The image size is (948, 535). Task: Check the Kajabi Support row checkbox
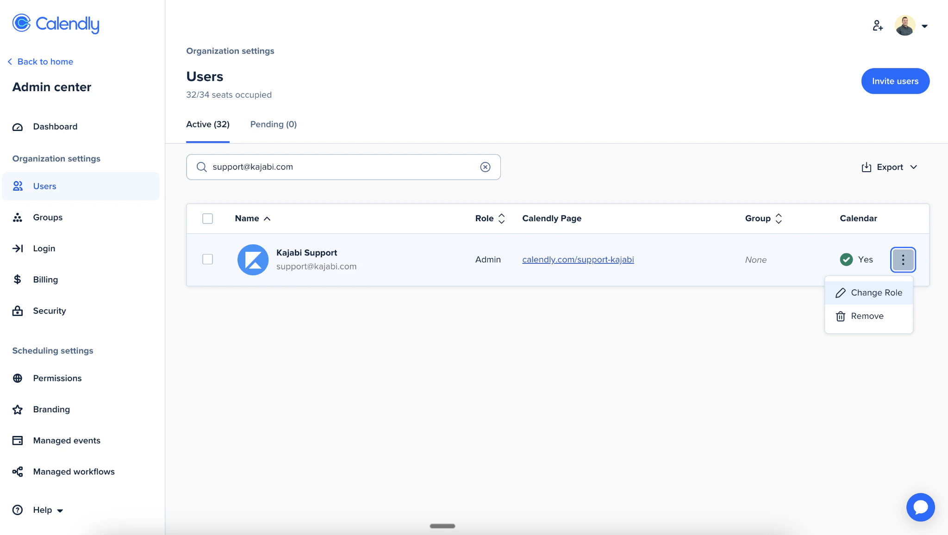(x=207, y=259)
